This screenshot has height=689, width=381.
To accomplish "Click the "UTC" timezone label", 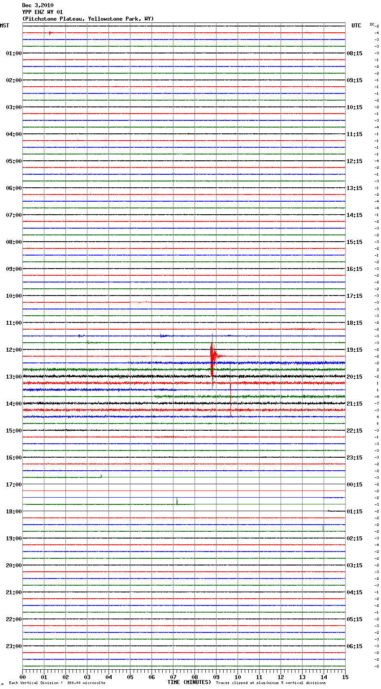I will [356, 26].
